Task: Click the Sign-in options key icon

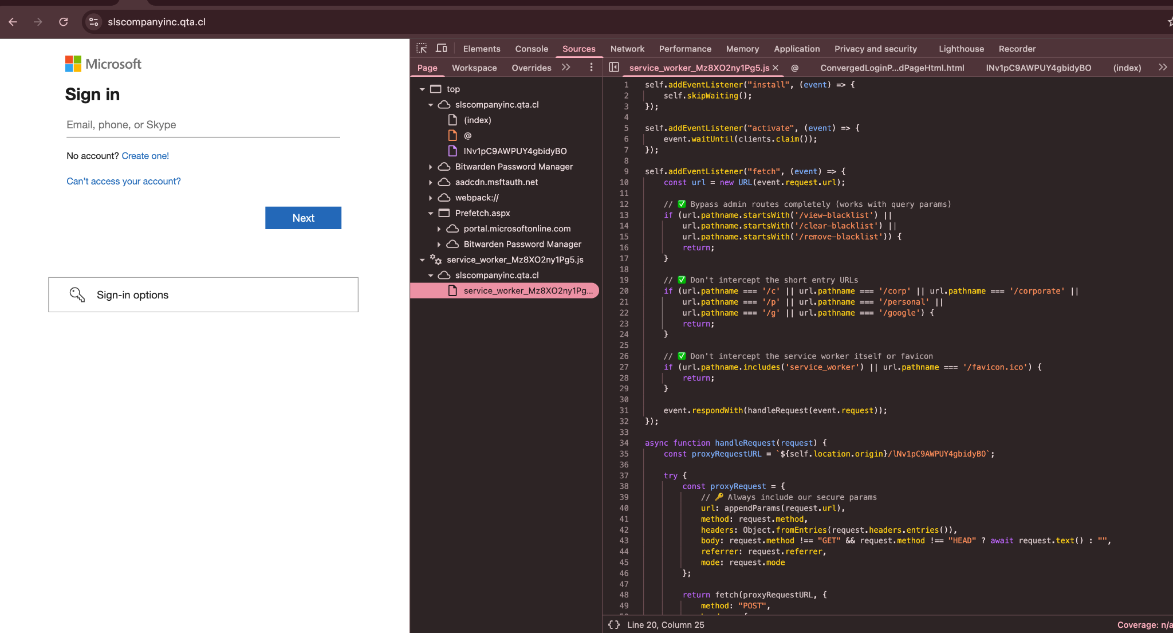Action: [x=77, y=294]
